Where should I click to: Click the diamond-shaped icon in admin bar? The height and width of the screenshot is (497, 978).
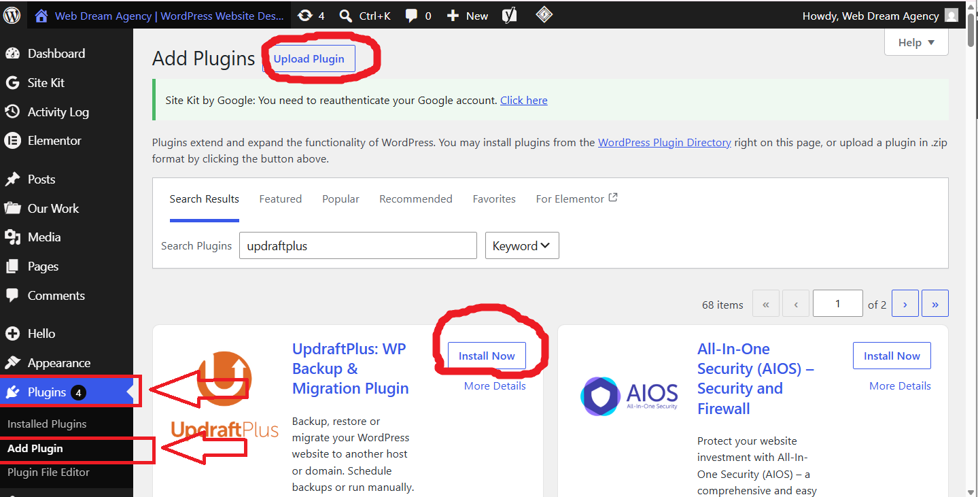pos(544,15)
